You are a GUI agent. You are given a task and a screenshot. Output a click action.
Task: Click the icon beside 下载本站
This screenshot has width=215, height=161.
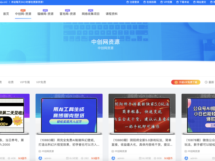(x=177, y=2)
